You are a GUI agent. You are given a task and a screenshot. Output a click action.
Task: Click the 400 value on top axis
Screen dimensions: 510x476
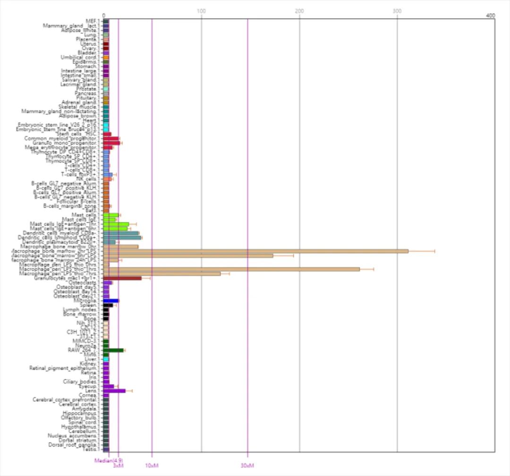pyautogui.click(x=490, y=16)
